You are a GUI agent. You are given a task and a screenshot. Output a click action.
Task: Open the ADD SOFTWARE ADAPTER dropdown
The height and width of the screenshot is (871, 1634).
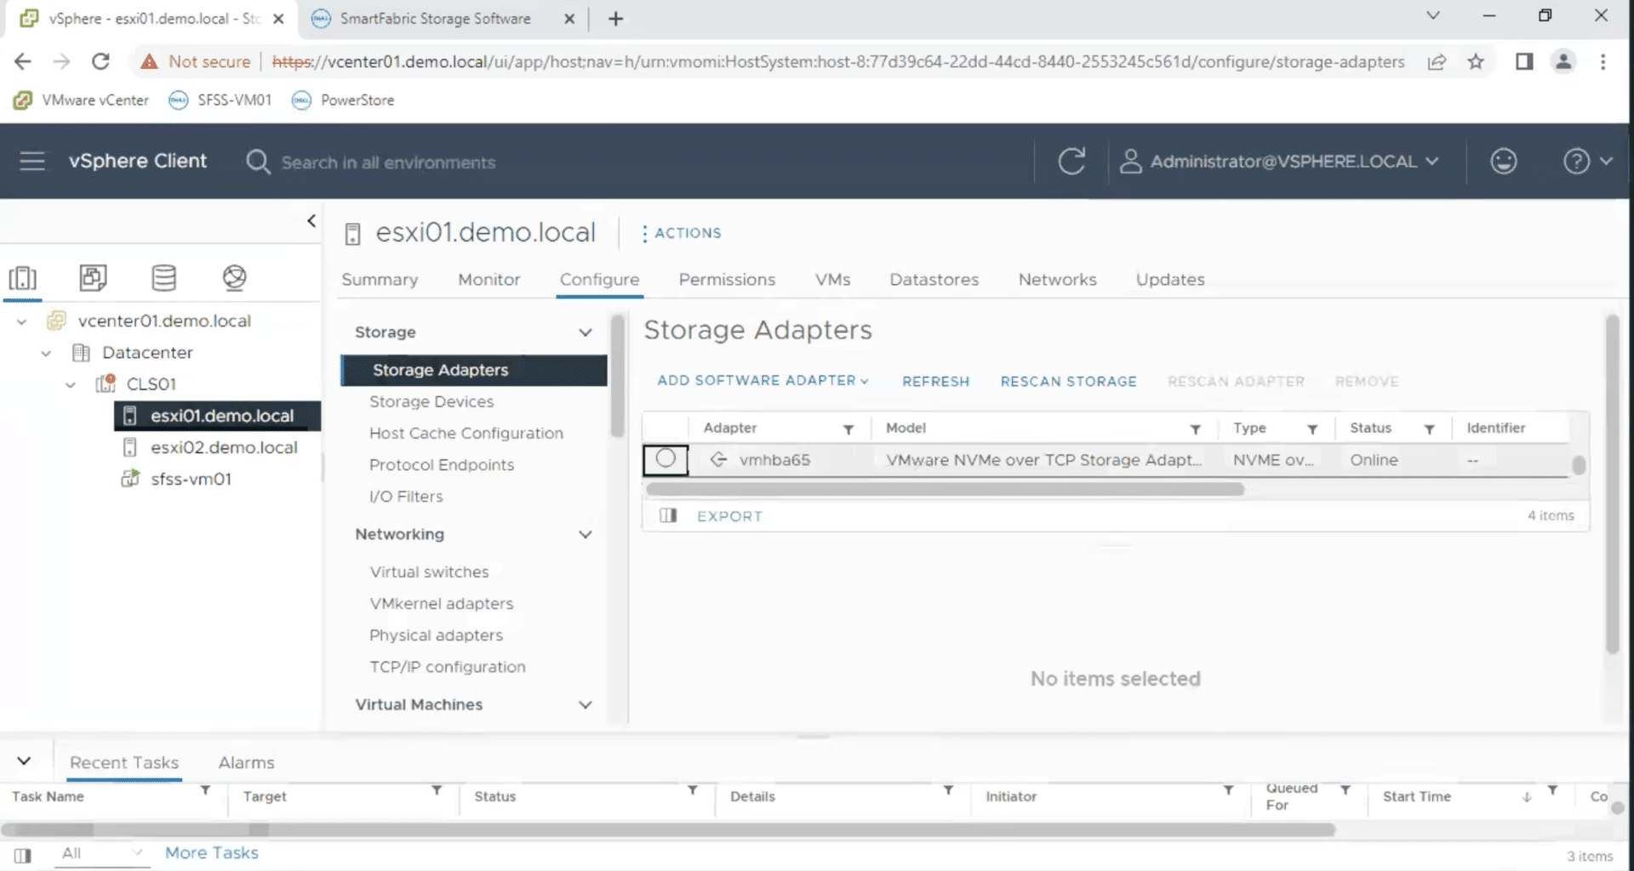[x=763, y=381]
